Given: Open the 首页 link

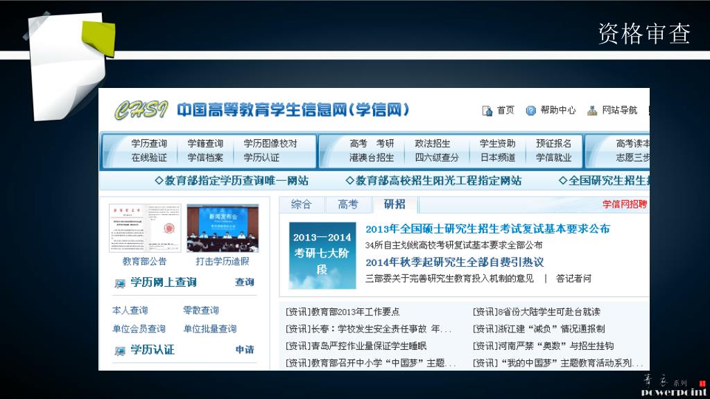Looking at the screenshot, I should pyautogui.click(x=505, y=110).
